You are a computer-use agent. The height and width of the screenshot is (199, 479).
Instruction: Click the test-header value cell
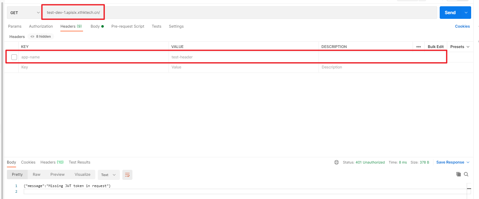click(x=244, y=57)
